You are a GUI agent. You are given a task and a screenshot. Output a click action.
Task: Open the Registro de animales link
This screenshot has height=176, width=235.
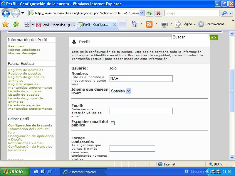26,70
